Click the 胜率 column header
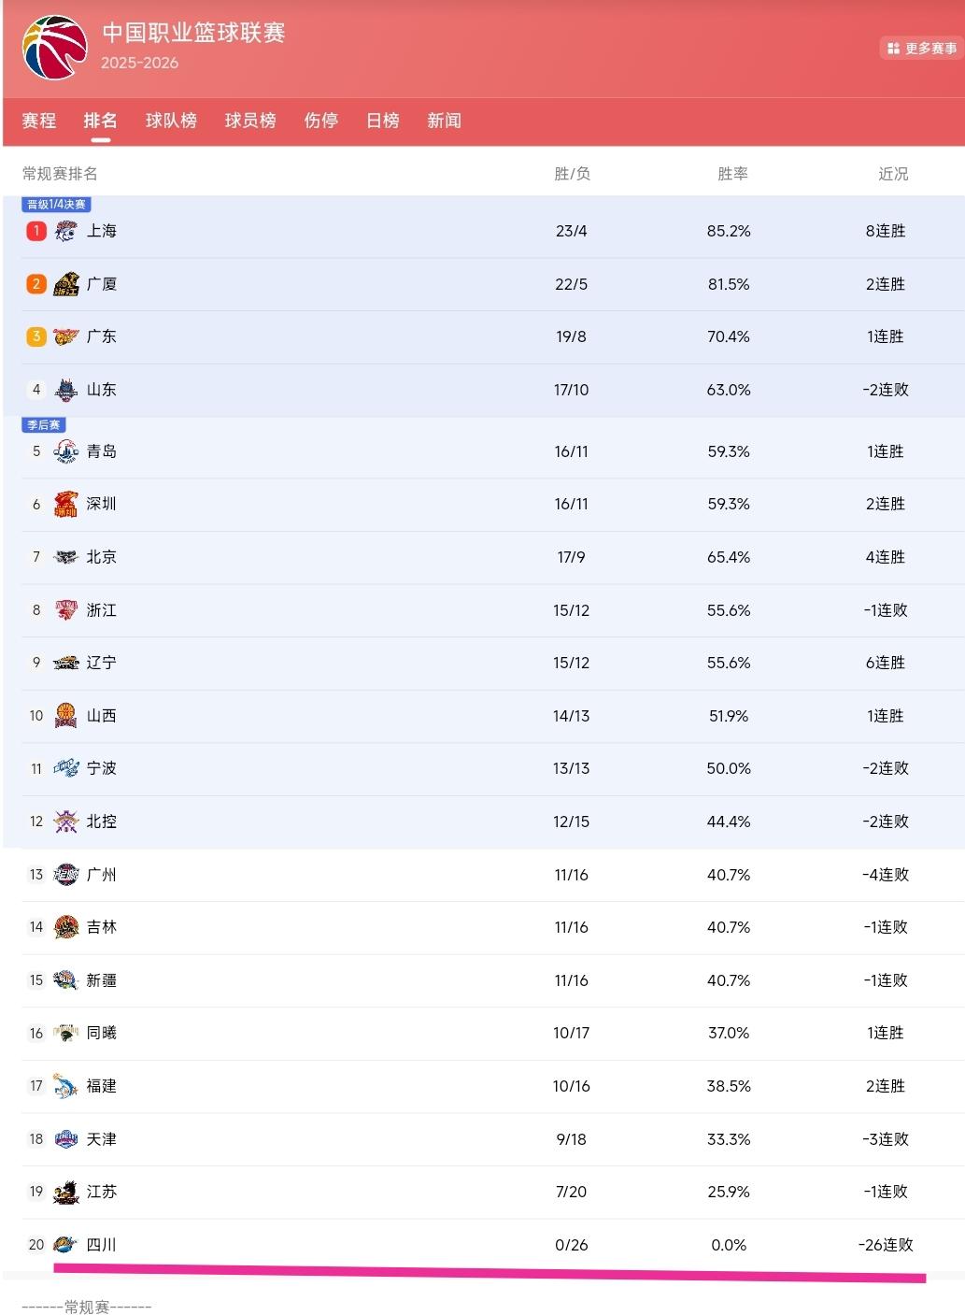 pyautogui.click(x=732, y=174)
